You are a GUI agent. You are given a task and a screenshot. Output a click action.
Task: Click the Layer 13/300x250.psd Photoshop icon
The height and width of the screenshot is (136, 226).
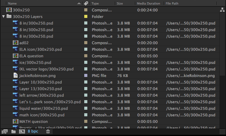pos(15,88)
